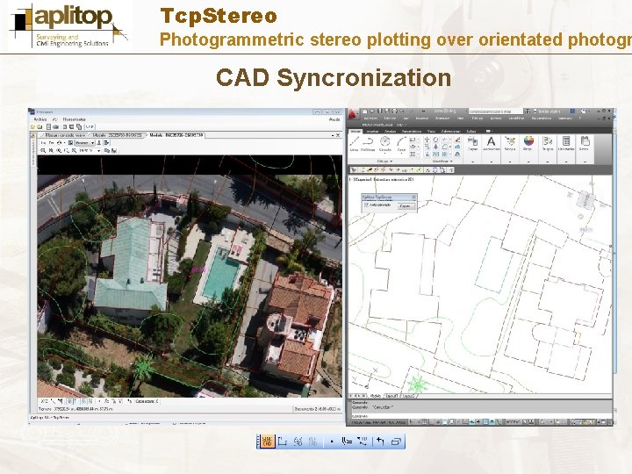Select the Línea tool in AutoCAD ribbon
The width and height of the screenshot is (632, 474).
click(x=355, y=143)
